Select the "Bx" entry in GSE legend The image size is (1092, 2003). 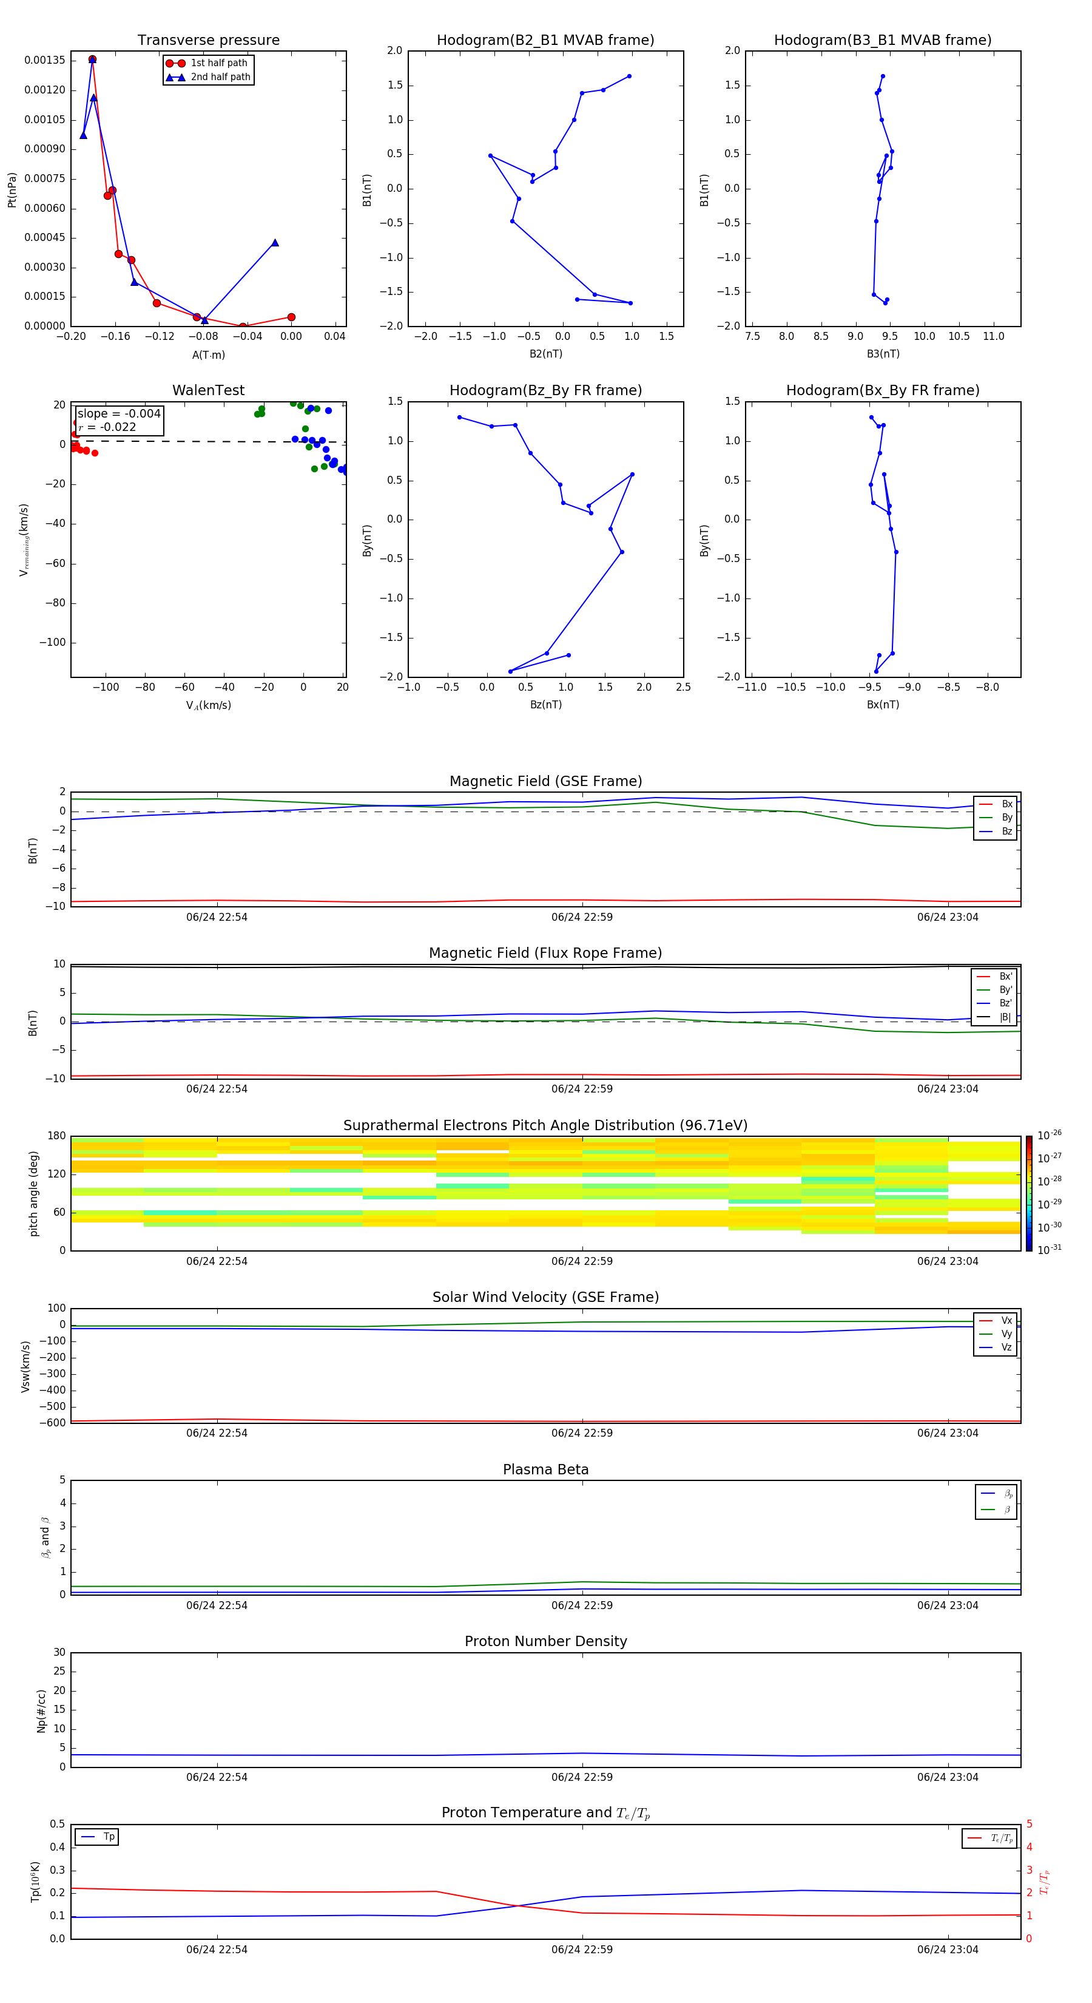[x=996, y=804]
